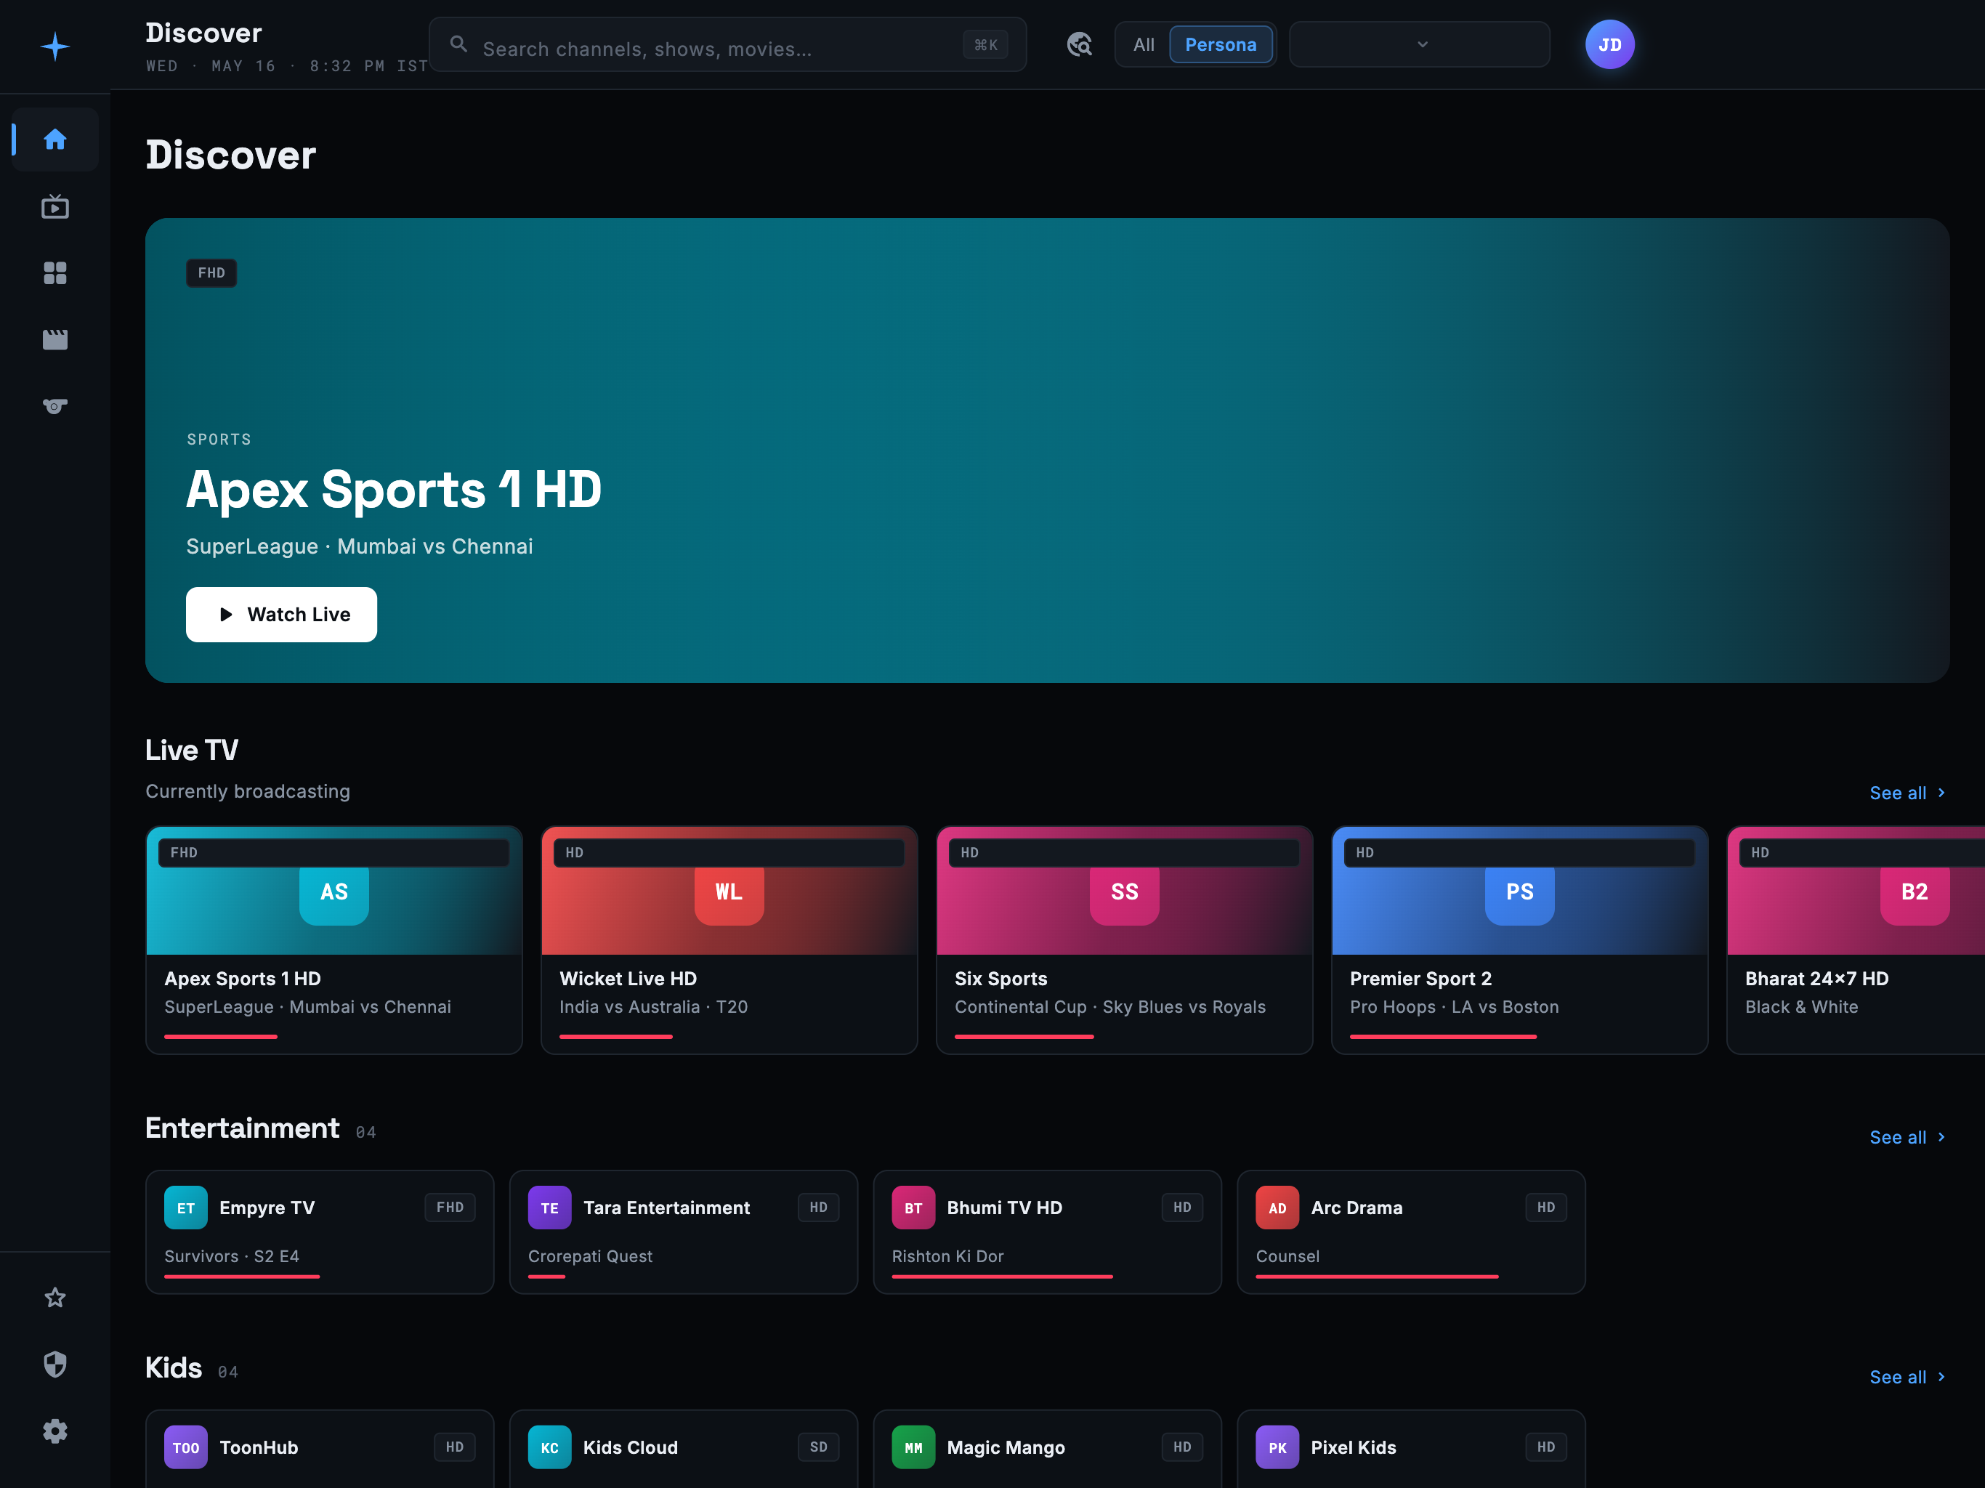Select Magic Mango channel name
The width and height of the screenshot is (1985, 1488).
1005,1447
